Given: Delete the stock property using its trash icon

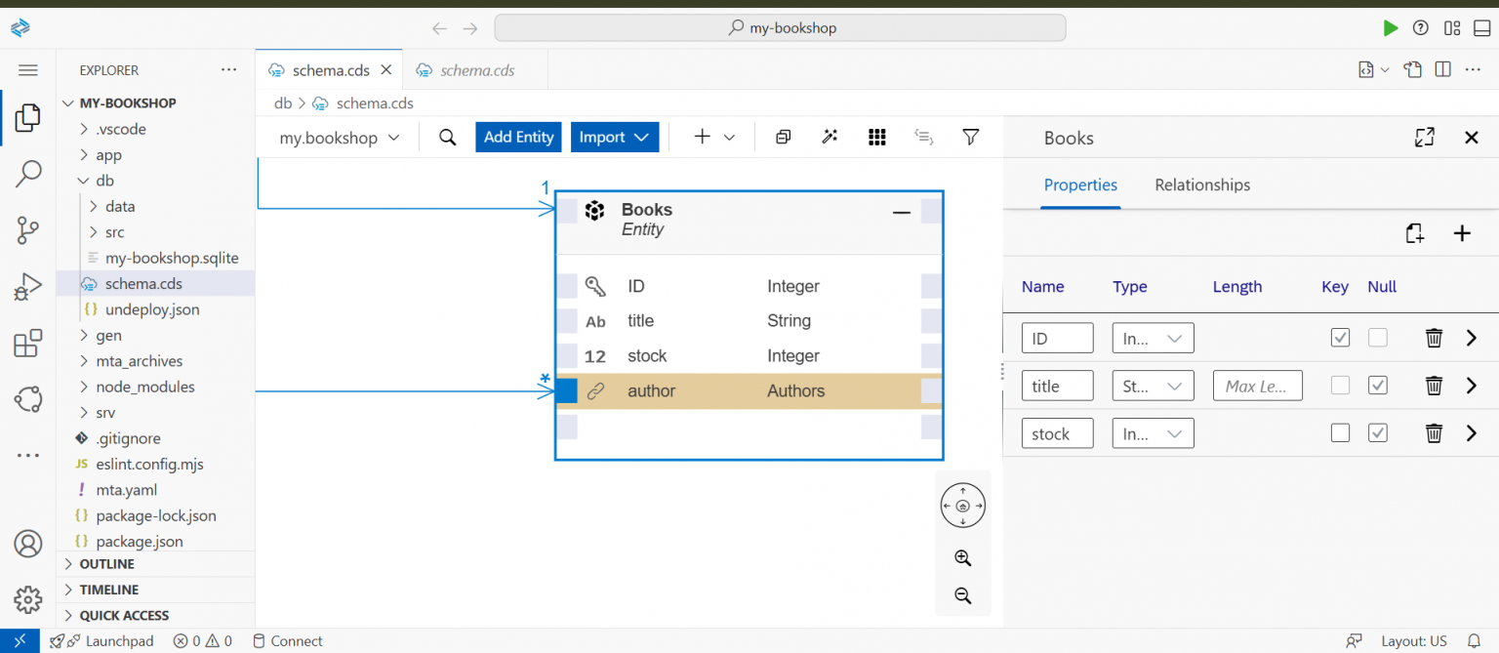Looking at the screenshot, I should coord(1434,432).
